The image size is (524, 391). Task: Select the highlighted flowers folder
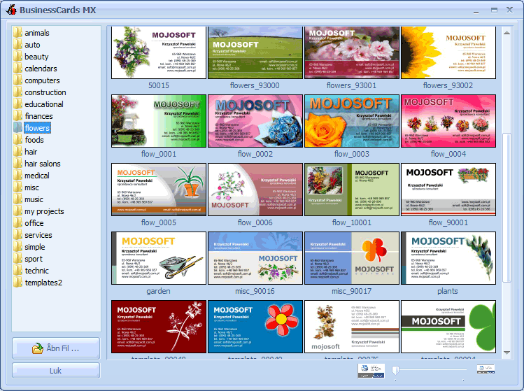37,128
